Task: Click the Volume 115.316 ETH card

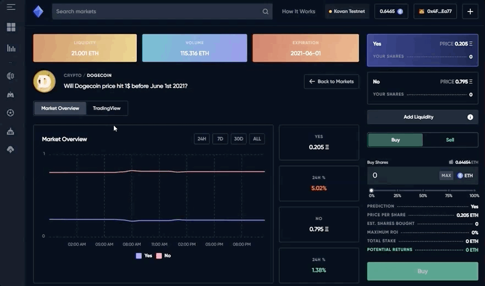Action: [195, 48]
